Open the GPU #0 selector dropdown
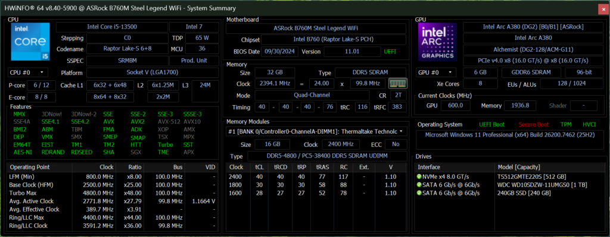Viewport: 610px width, 237px height. coord(437,72)
